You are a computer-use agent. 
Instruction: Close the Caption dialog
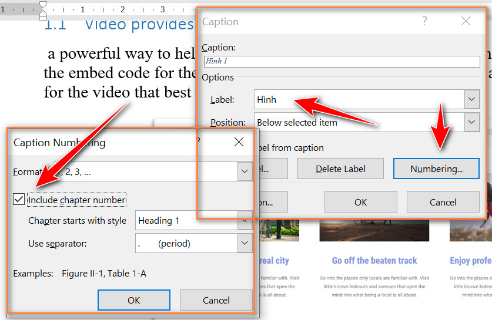click(x=466, y=21)
